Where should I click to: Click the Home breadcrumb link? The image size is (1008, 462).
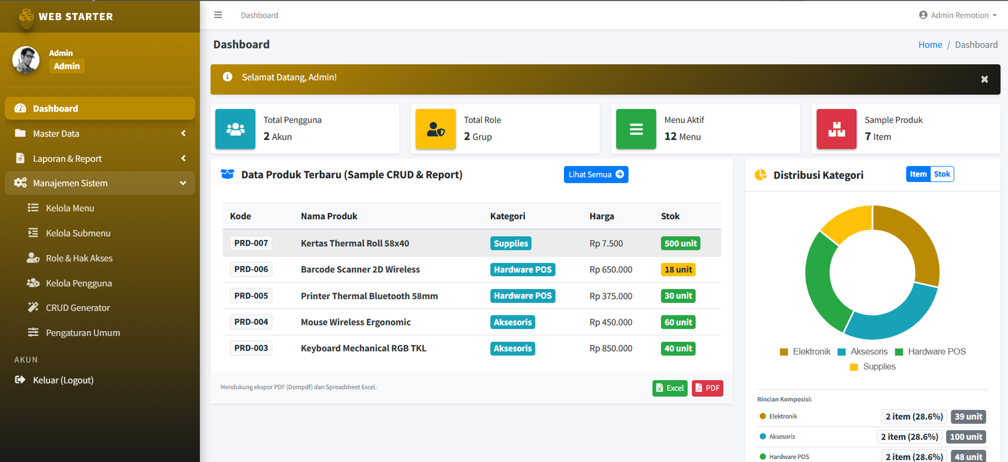930,45
